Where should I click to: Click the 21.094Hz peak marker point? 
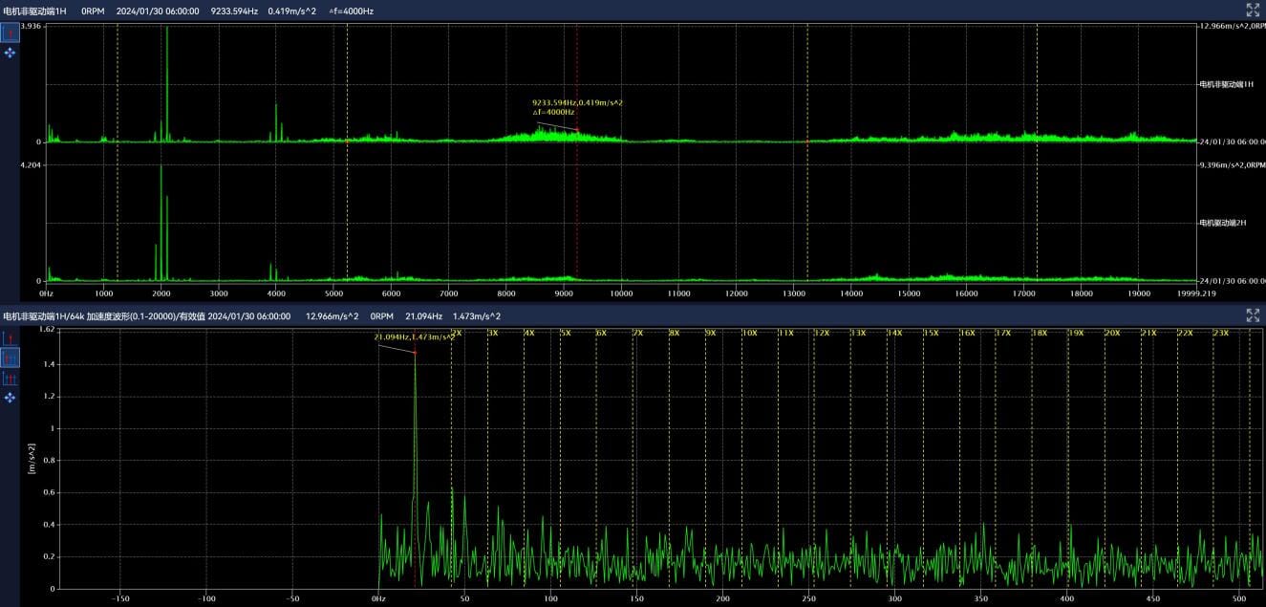pyautogui.click(x=415, y=353)
